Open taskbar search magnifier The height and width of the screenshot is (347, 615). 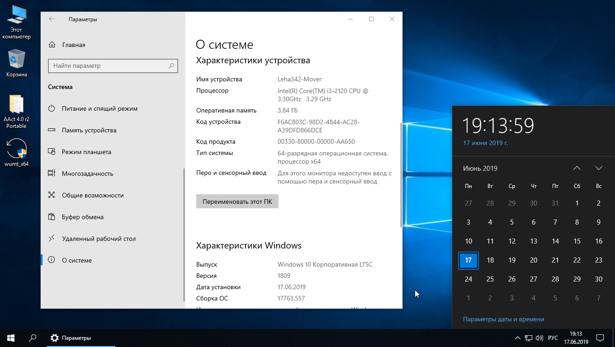point(33,338)
